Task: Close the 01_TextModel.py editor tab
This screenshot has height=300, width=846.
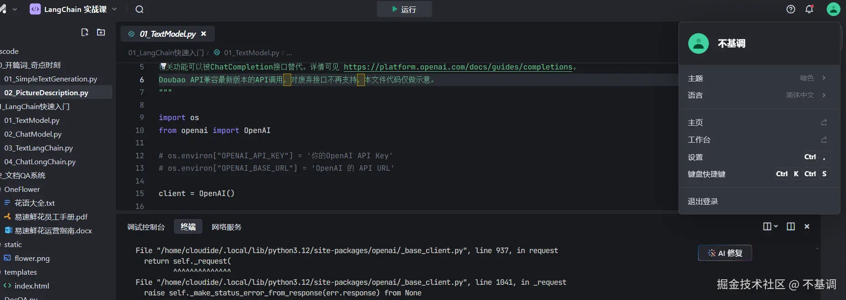Action: coord(203,34)
